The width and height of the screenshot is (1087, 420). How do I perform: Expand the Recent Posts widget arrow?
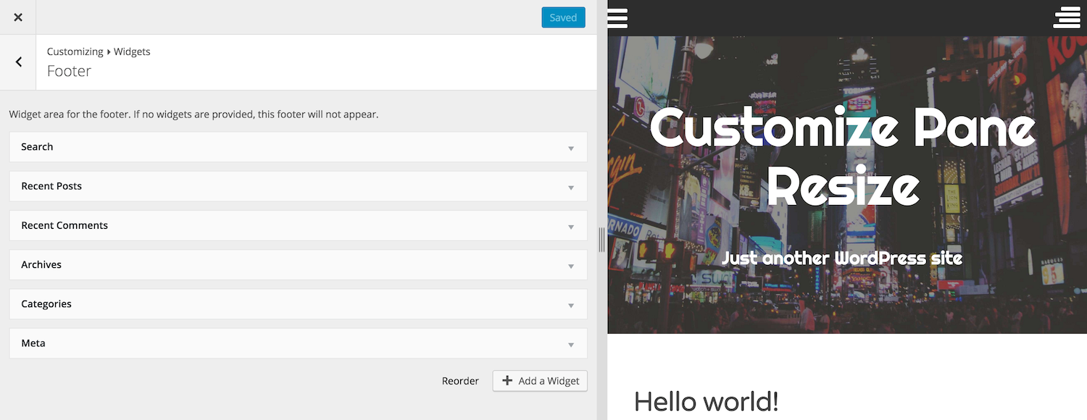(x=571, y=187)
